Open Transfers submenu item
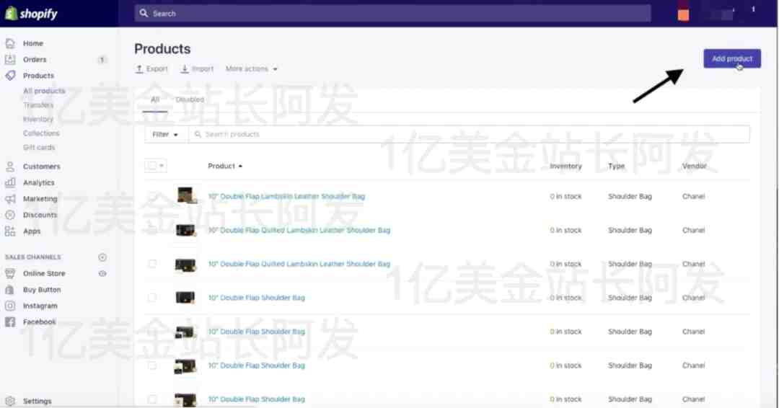Image resolution: width=779 pixels, height=408 pixels. click(x=38, y=105)
